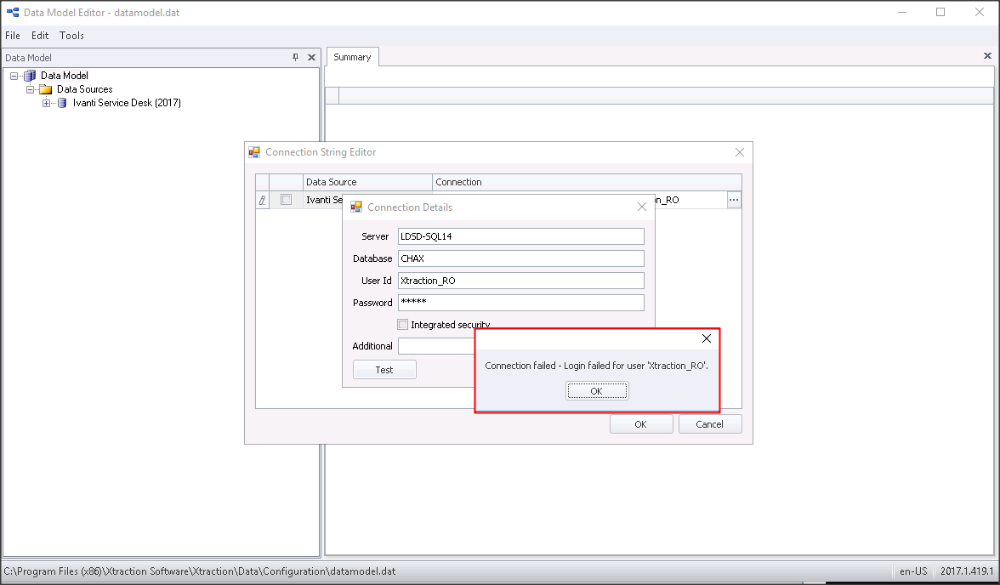Check the checkbox on the Ivanti Service row

point(286,199)
